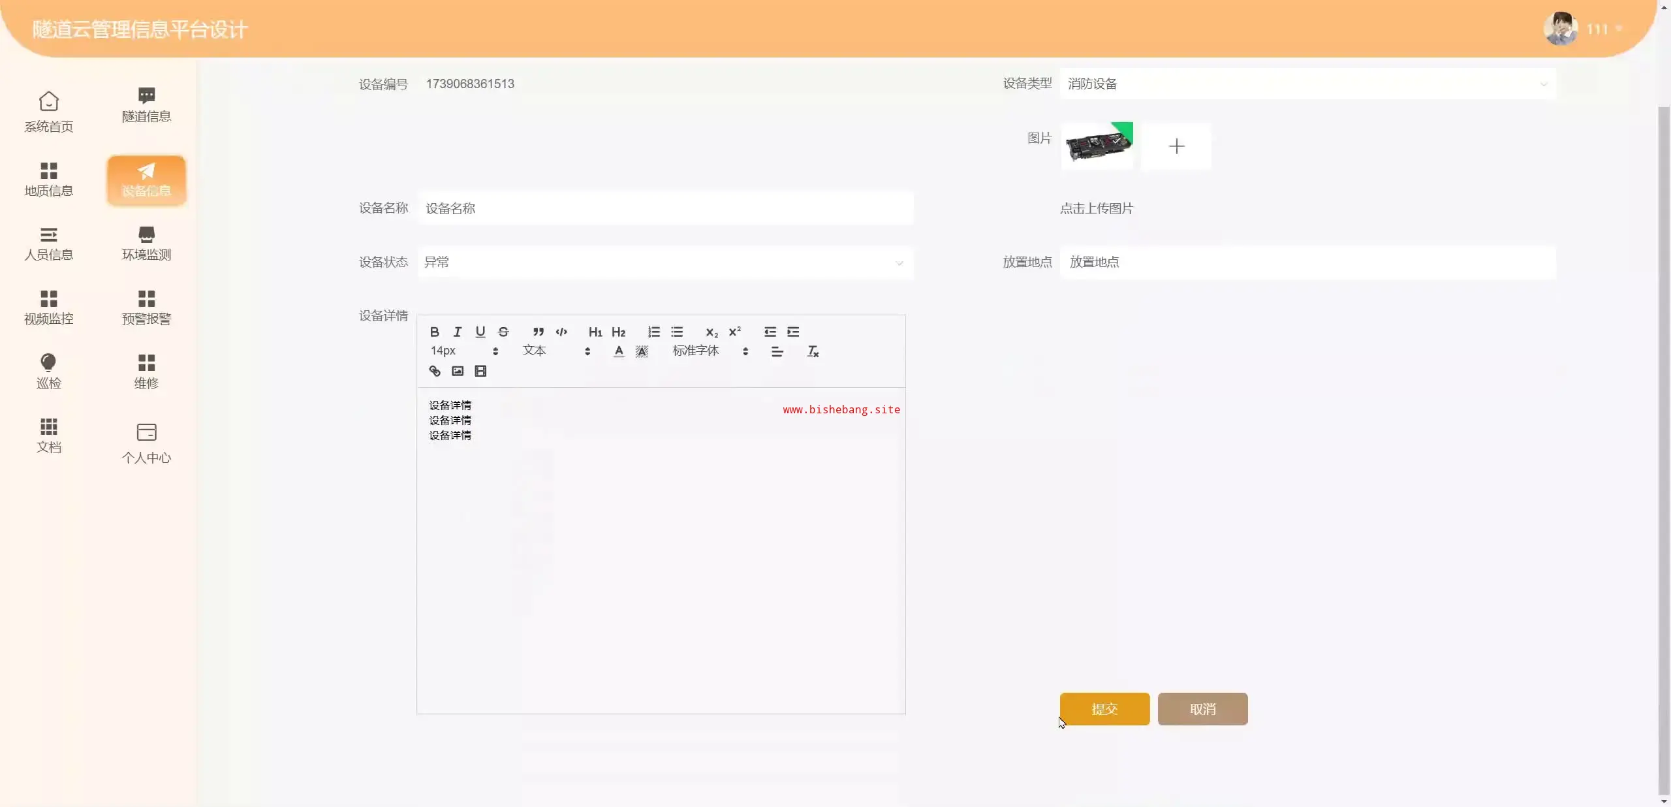Click the 提交 submit button
Screen dimensions: 1671x807
tap(1104, 709)
